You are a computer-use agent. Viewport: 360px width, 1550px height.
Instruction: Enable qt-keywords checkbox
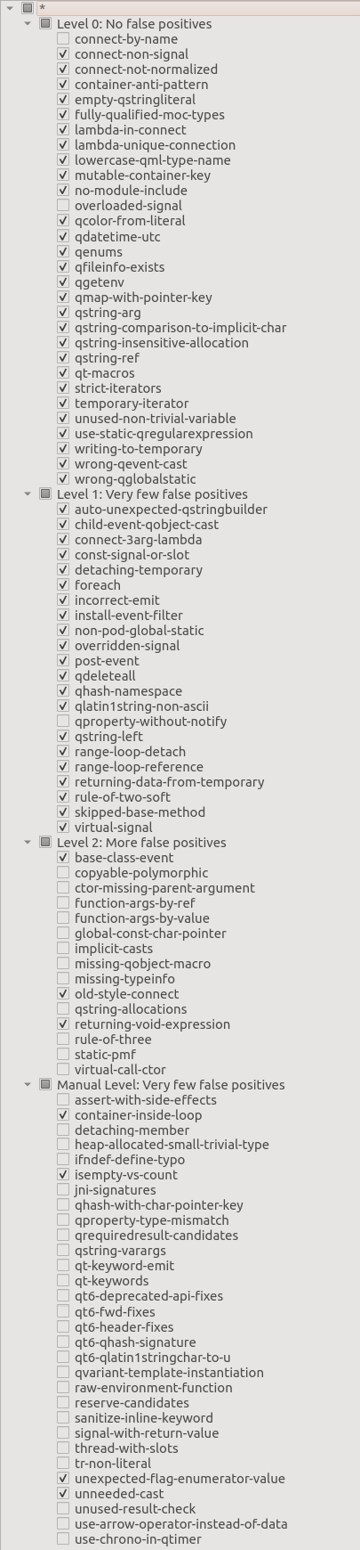pos(63,1281)
